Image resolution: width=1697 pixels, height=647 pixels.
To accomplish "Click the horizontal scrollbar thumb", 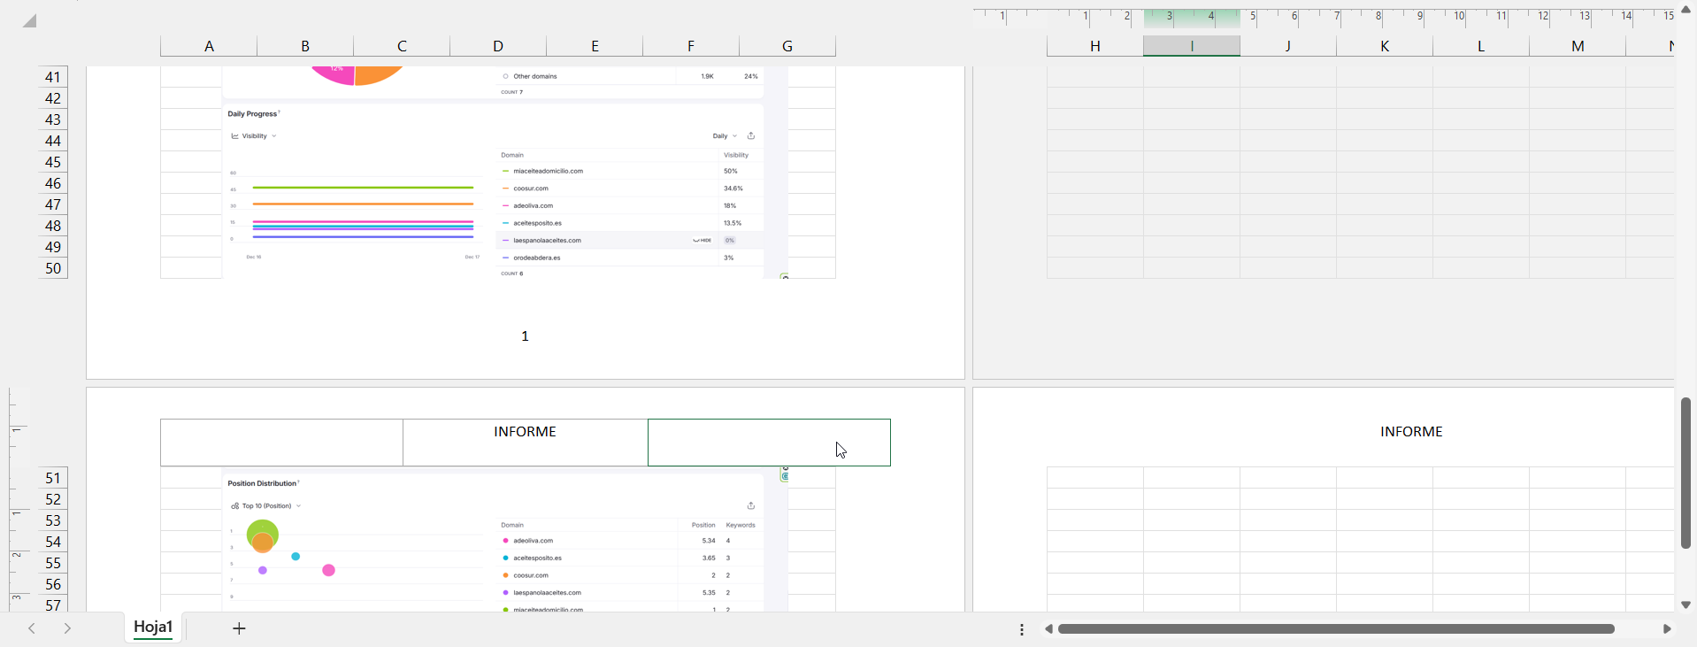I will coord(1336,629).
